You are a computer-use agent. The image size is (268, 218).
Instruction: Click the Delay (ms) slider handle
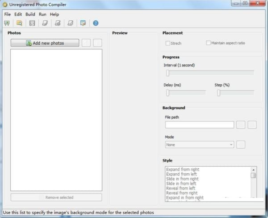[x=168, y=93]
